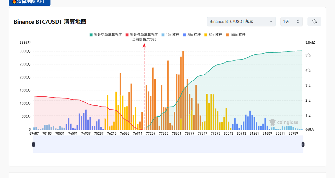Toggle the 50x 杠杆 legend series
Viewport: 335px width, 178px height.
[x=213, y=35]
